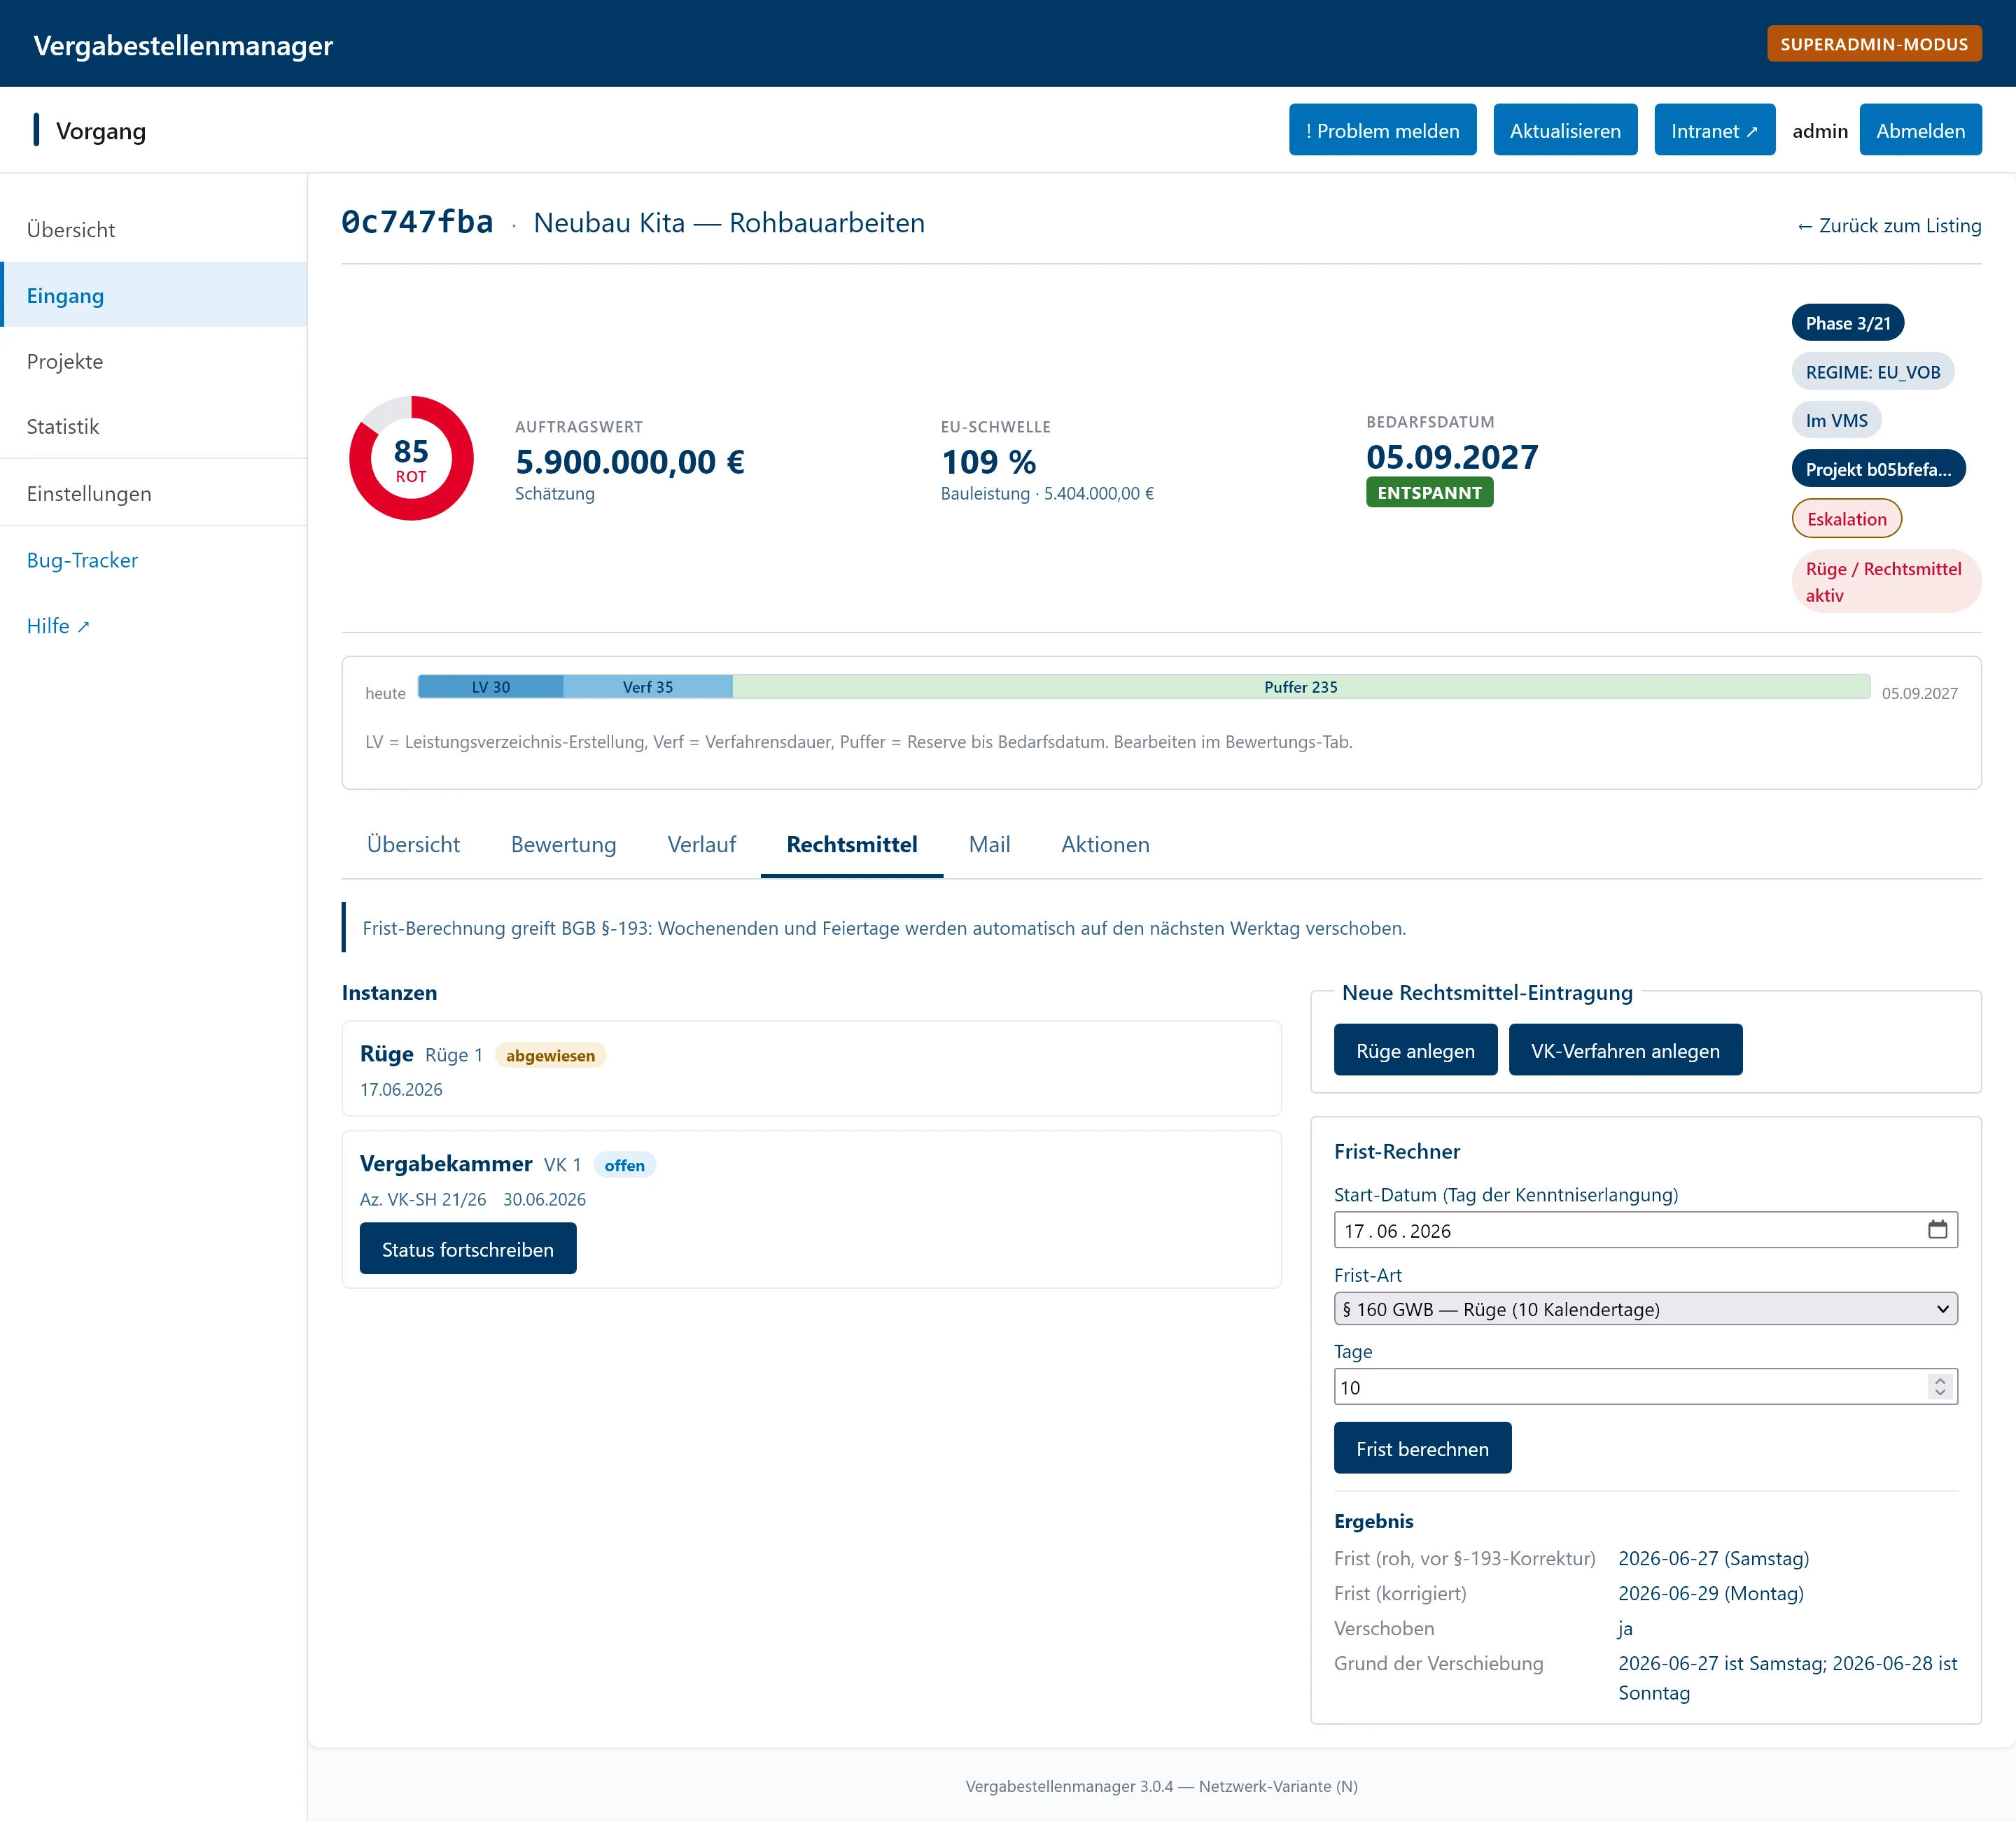
Task: Open Hilfe external link in sidebar
Action: pyautogui.click(x=58, y=626)
